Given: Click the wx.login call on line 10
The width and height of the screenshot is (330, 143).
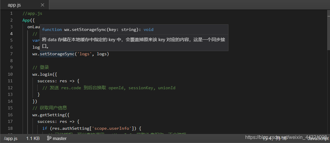Looking at the screenshot, I should click(43, 74).
